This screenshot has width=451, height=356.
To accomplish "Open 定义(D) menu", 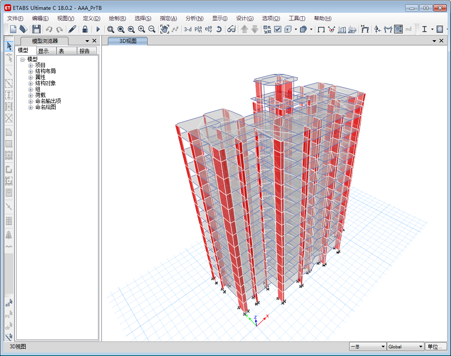I will tap(92, 18).
